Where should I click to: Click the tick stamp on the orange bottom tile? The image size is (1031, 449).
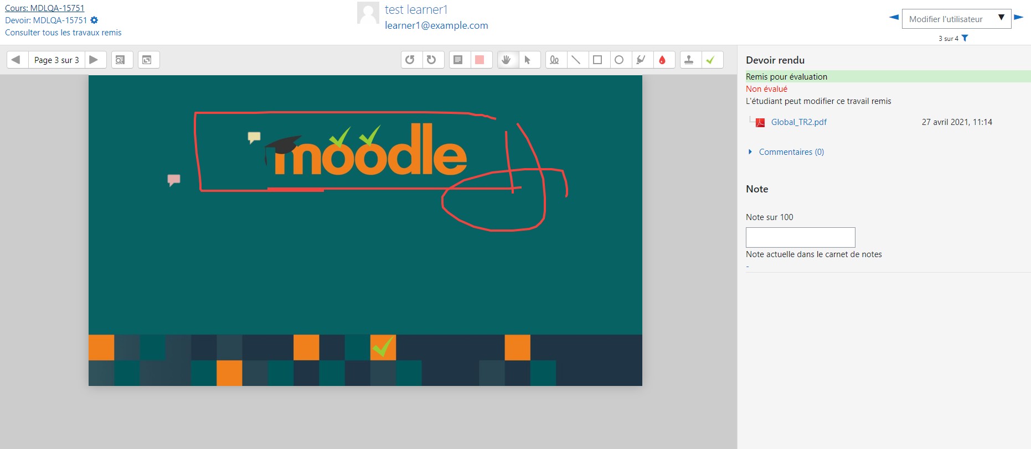pyautogui.click(x=383, y=347)
